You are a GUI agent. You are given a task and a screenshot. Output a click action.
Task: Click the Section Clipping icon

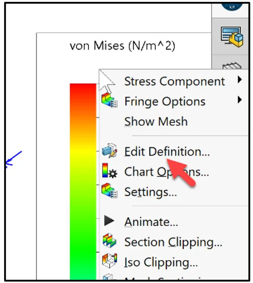click(110, 240)
